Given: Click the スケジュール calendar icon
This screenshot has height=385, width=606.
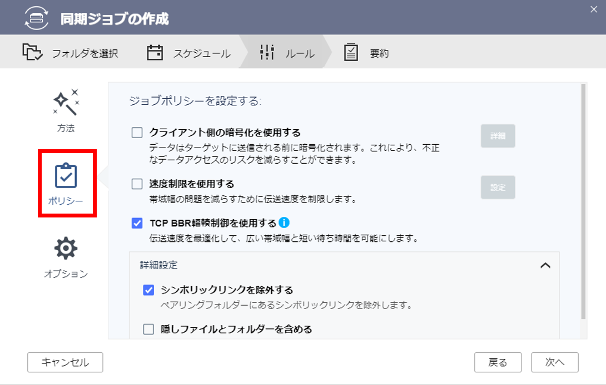Looking at the screenshot, I should [155, 53].
